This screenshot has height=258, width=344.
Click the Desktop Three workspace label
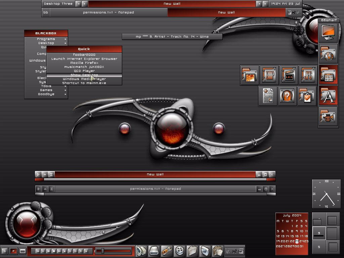58,4
